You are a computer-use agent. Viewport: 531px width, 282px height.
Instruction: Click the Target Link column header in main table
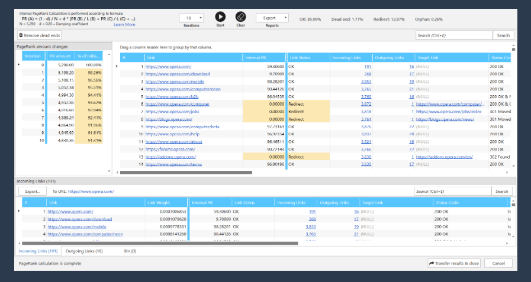452,57
